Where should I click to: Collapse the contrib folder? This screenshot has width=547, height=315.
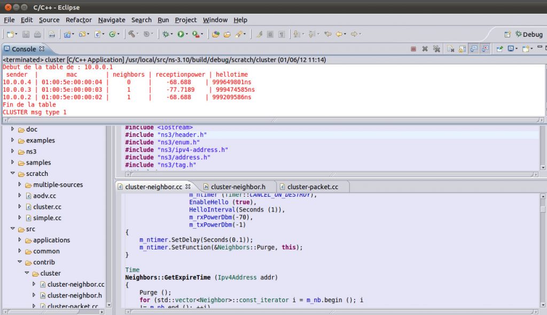pos(20,262)
